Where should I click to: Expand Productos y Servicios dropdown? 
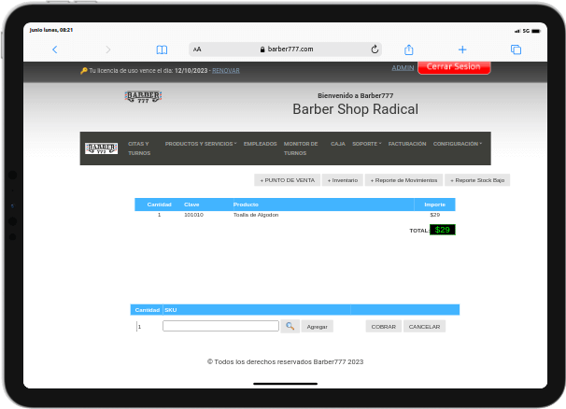[x=200, y=144]
